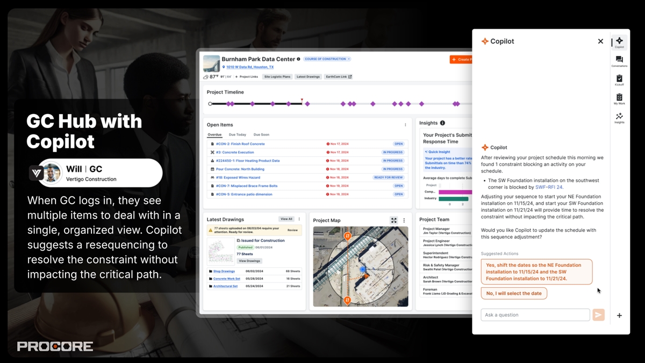Click the weather cloud icon

[x=206, y=77]
